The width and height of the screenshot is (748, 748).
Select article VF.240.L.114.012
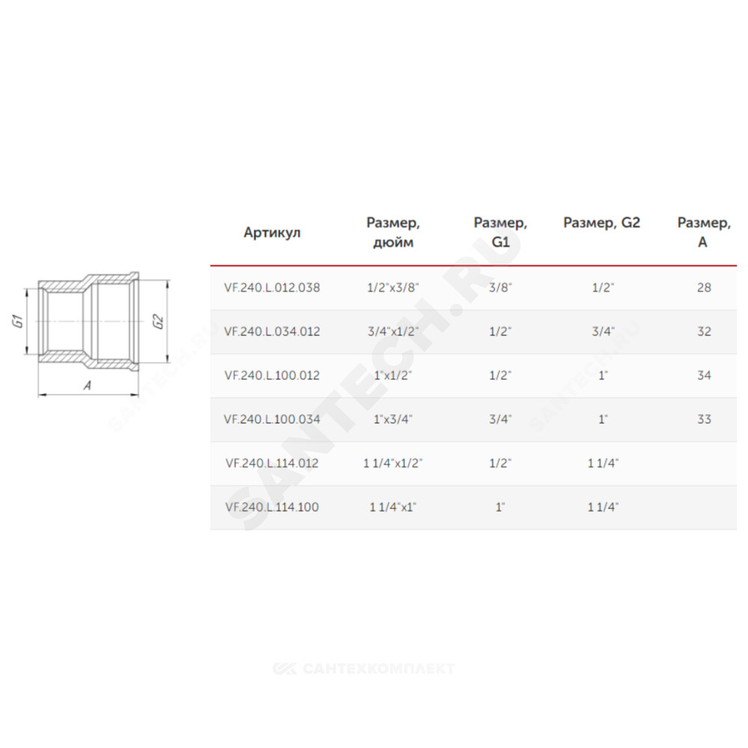[272, 463]
